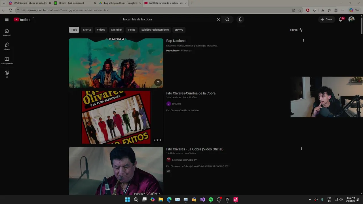Switch to bag a things edit.wav tab

(120, 3)
